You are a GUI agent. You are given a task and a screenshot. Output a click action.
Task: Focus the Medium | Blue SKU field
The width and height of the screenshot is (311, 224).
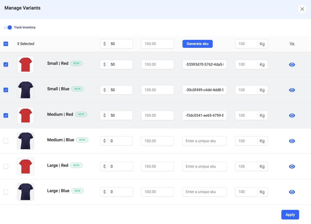[x=204, y=141]
